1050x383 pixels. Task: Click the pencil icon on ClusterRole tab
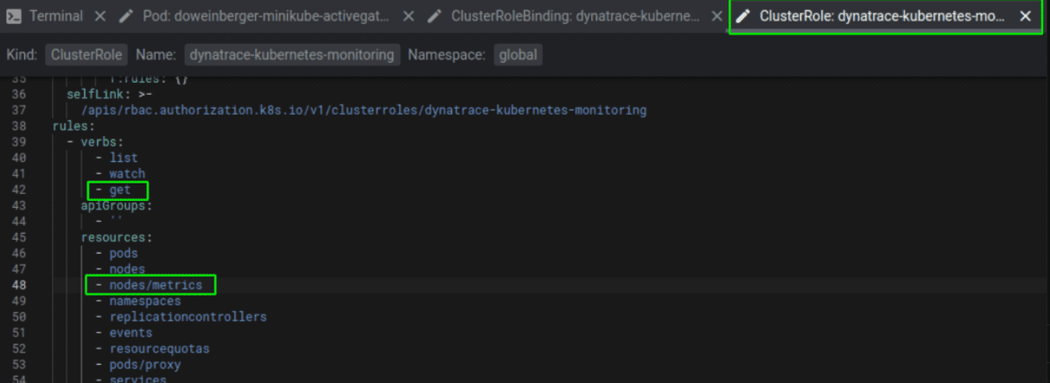[x=743, y=16]
